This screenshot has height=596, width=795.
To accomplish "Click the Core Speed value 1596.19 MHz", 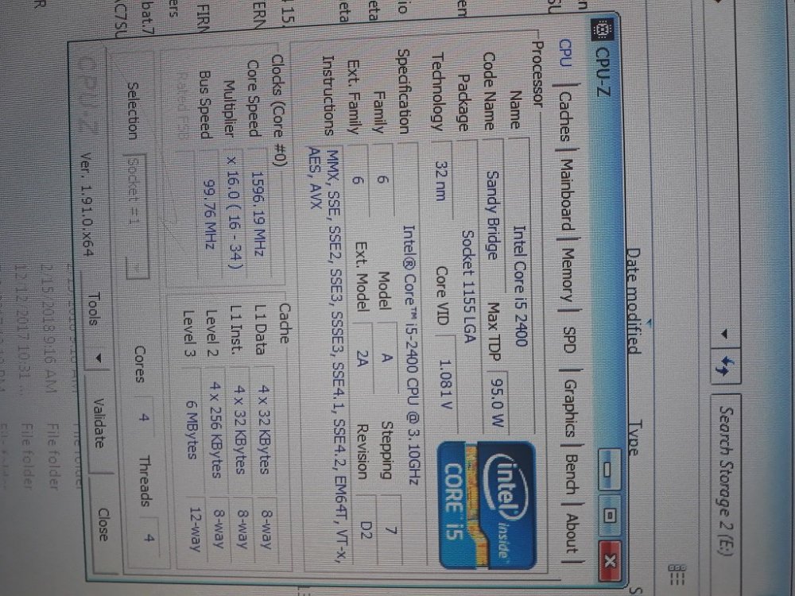I will coord(258,212).
